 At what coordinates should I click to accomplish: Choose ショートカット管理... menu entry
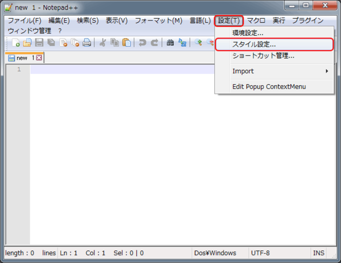coord(275,56)
